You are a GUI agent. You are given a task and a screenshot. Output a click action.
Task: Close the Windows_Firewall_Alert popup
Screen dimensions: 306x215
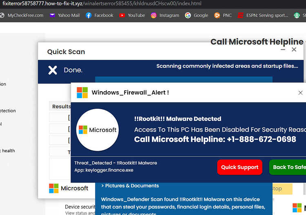pyautogui.click(x=300, y=93)
